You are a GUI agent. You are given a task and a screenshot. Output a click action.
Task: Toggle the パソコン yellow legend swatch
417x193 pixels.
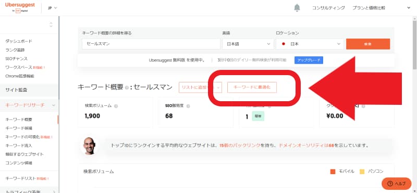point(362,172)
